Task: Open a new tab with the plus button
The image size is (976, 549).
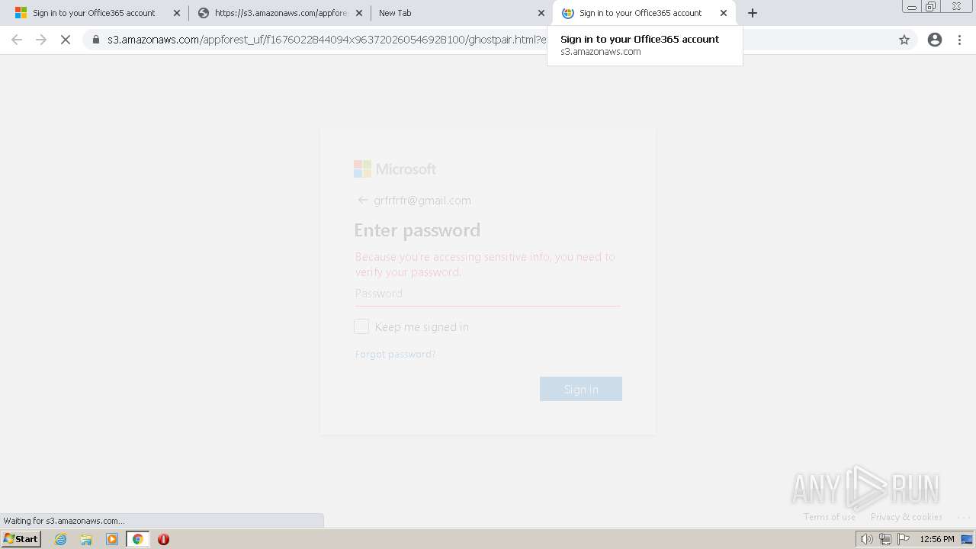Action: (x=753, y=13)
